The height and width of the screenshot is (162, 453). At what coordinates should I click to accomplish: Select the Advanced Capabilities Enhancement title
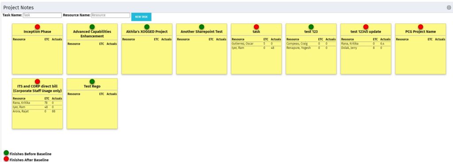coord(92,34)
